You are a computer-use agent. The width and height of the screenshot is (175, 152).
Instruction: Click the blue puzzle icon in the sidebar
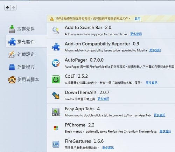[12, 42]
